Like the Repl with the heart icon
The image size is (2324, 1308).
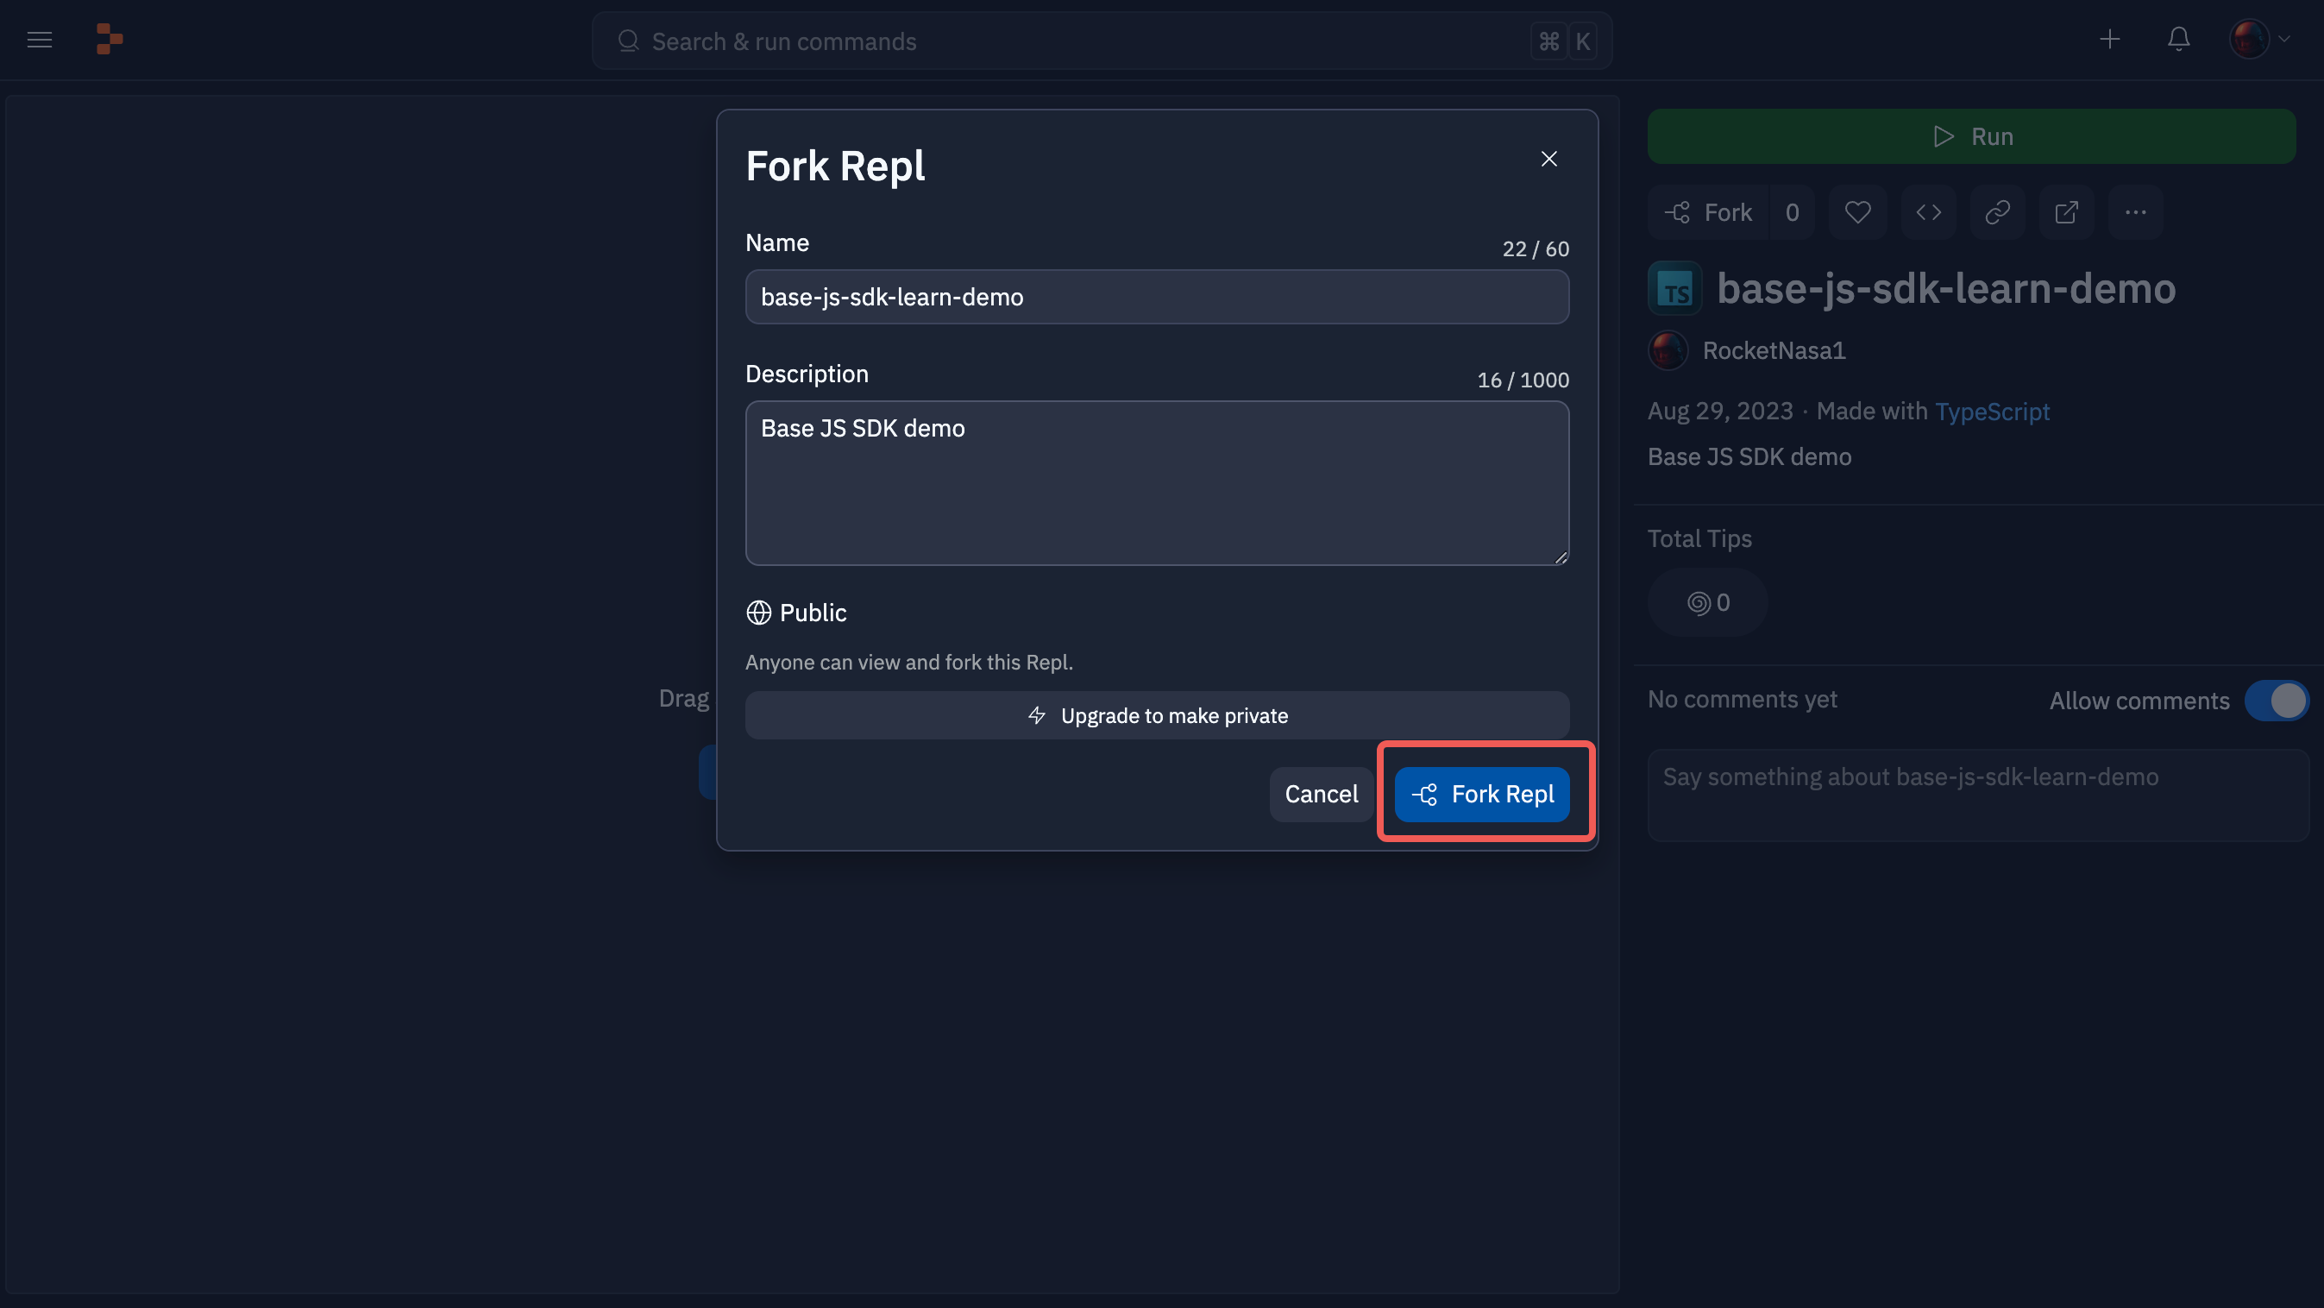[x=1857, y=213]
